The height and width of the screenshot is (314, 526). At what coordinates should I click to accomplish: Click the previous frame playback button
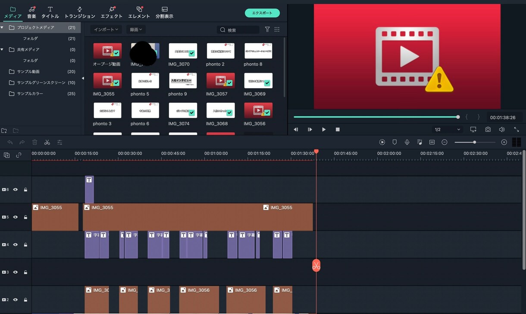(296, 129)
